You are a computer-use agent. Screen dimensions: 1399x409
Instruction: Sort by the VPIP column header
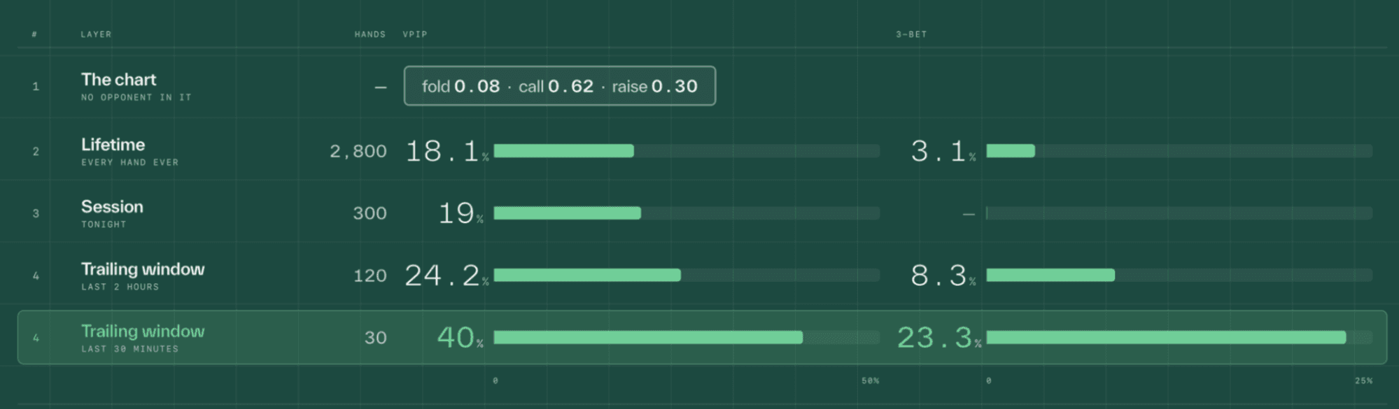[415, 34]
